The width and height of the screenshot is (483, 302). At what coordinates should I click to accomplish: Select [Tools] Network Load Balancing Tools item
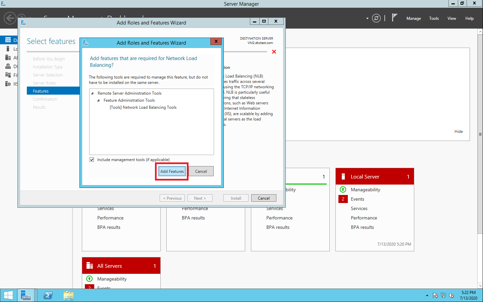coord(143,107)
